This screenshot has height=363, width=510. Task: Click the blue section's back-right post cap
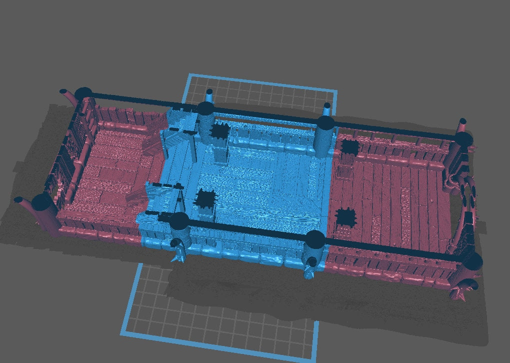tap(325, 122)
